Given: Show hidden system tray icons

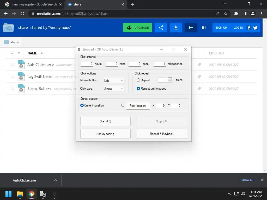Looking at the screenshot, I should coord(229,194).
